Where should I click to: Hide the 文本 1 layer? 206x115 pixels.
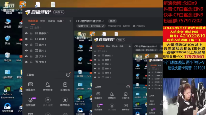[x=27, y=62]
